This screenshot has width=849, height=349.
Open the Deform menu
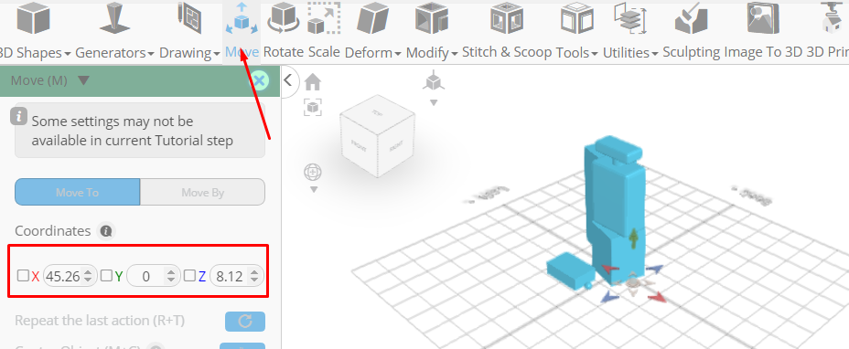372,52
